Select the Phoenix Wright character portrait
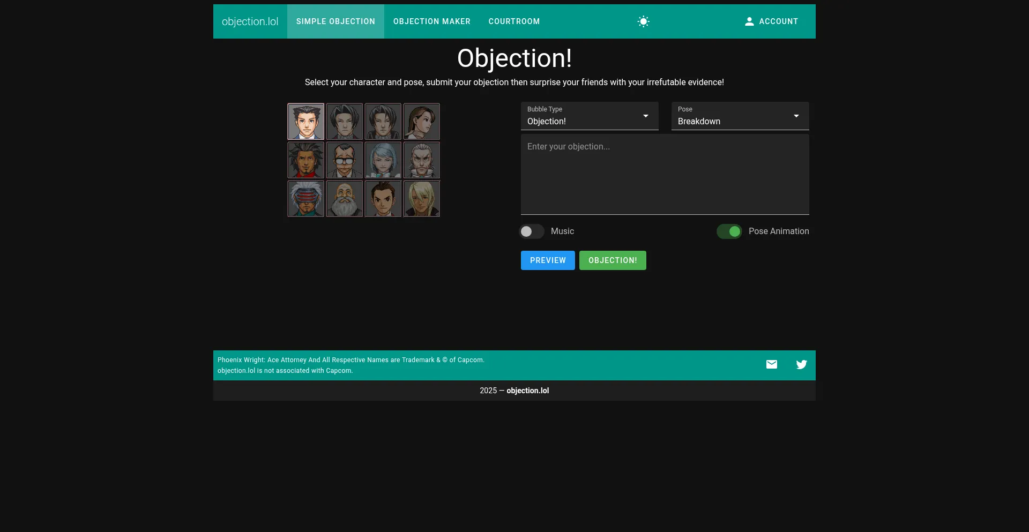This screenshot has width=1029, height=532. [306, 122]
